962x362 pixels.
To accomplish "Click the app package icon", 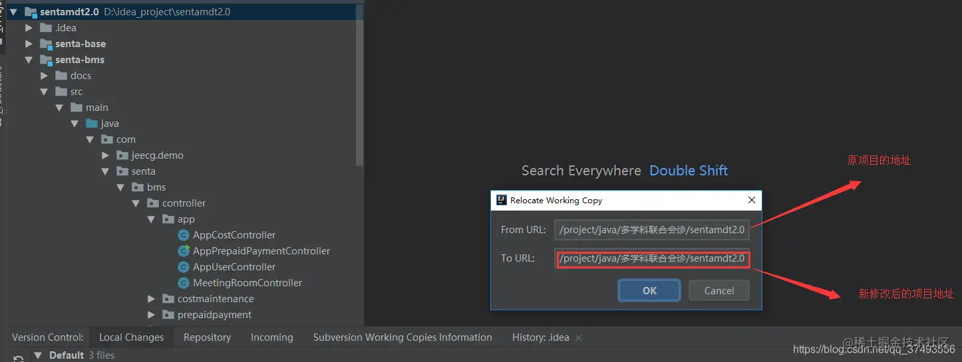I will (168, 219).
